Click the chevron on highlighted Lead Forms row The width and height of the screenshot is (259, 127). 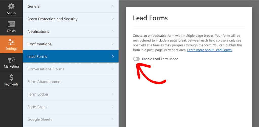click(113, 57)
